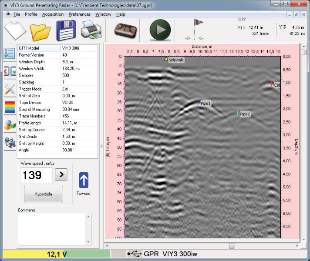Open the rainbow color palette icon
This screenshot has width=310, height=261.
(x=10, y=107)
